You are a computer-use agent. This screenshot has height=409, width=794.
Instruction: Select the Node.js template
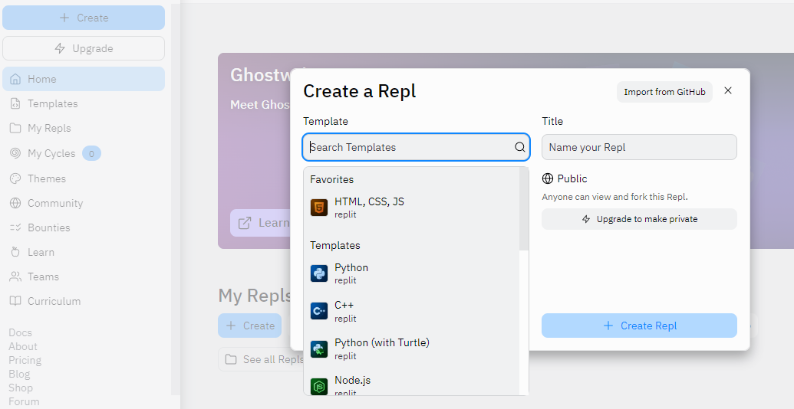pos(411,384)
